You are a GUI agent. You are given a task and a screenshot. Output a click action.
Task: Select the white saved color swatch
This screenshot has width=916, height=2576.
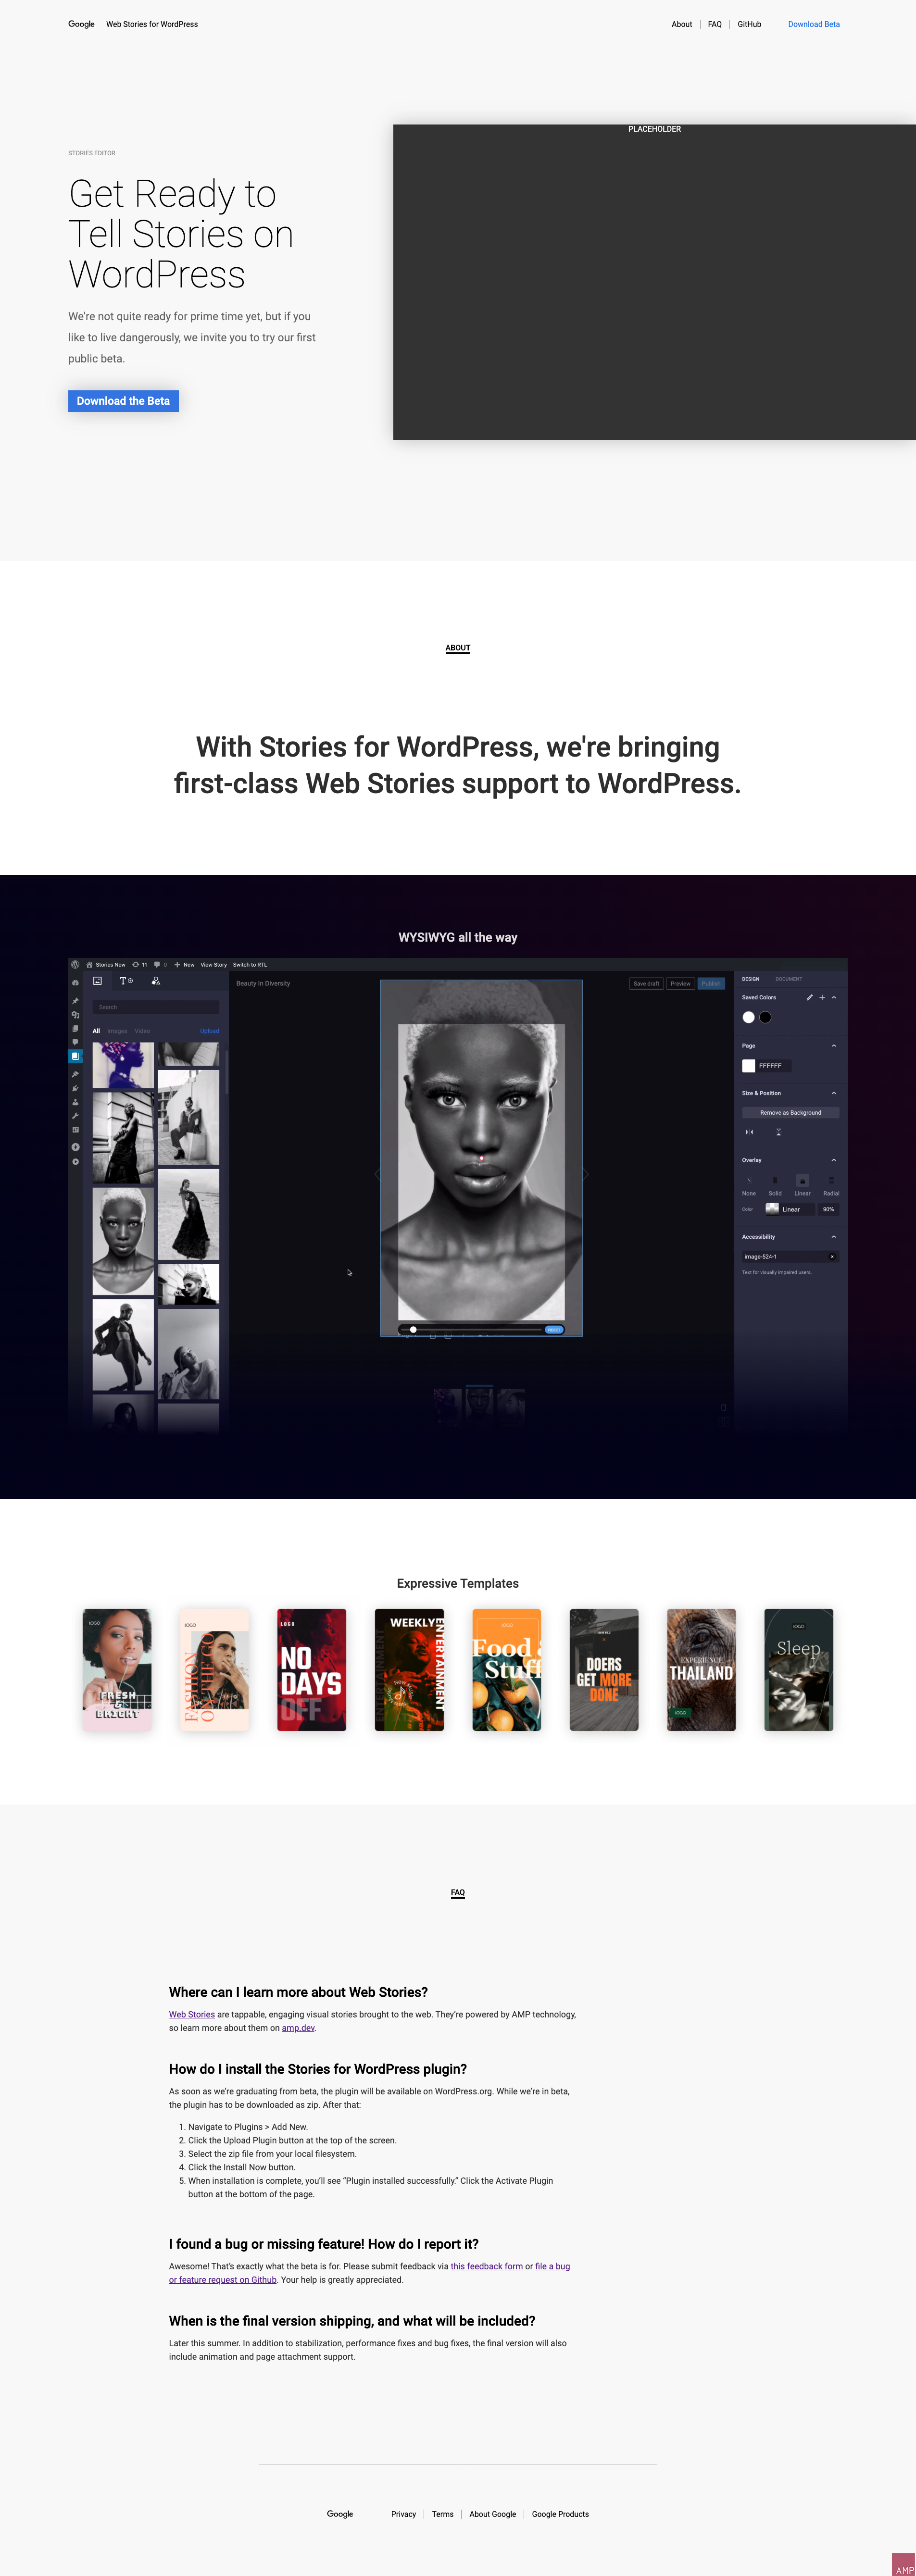coord(748,1017)
